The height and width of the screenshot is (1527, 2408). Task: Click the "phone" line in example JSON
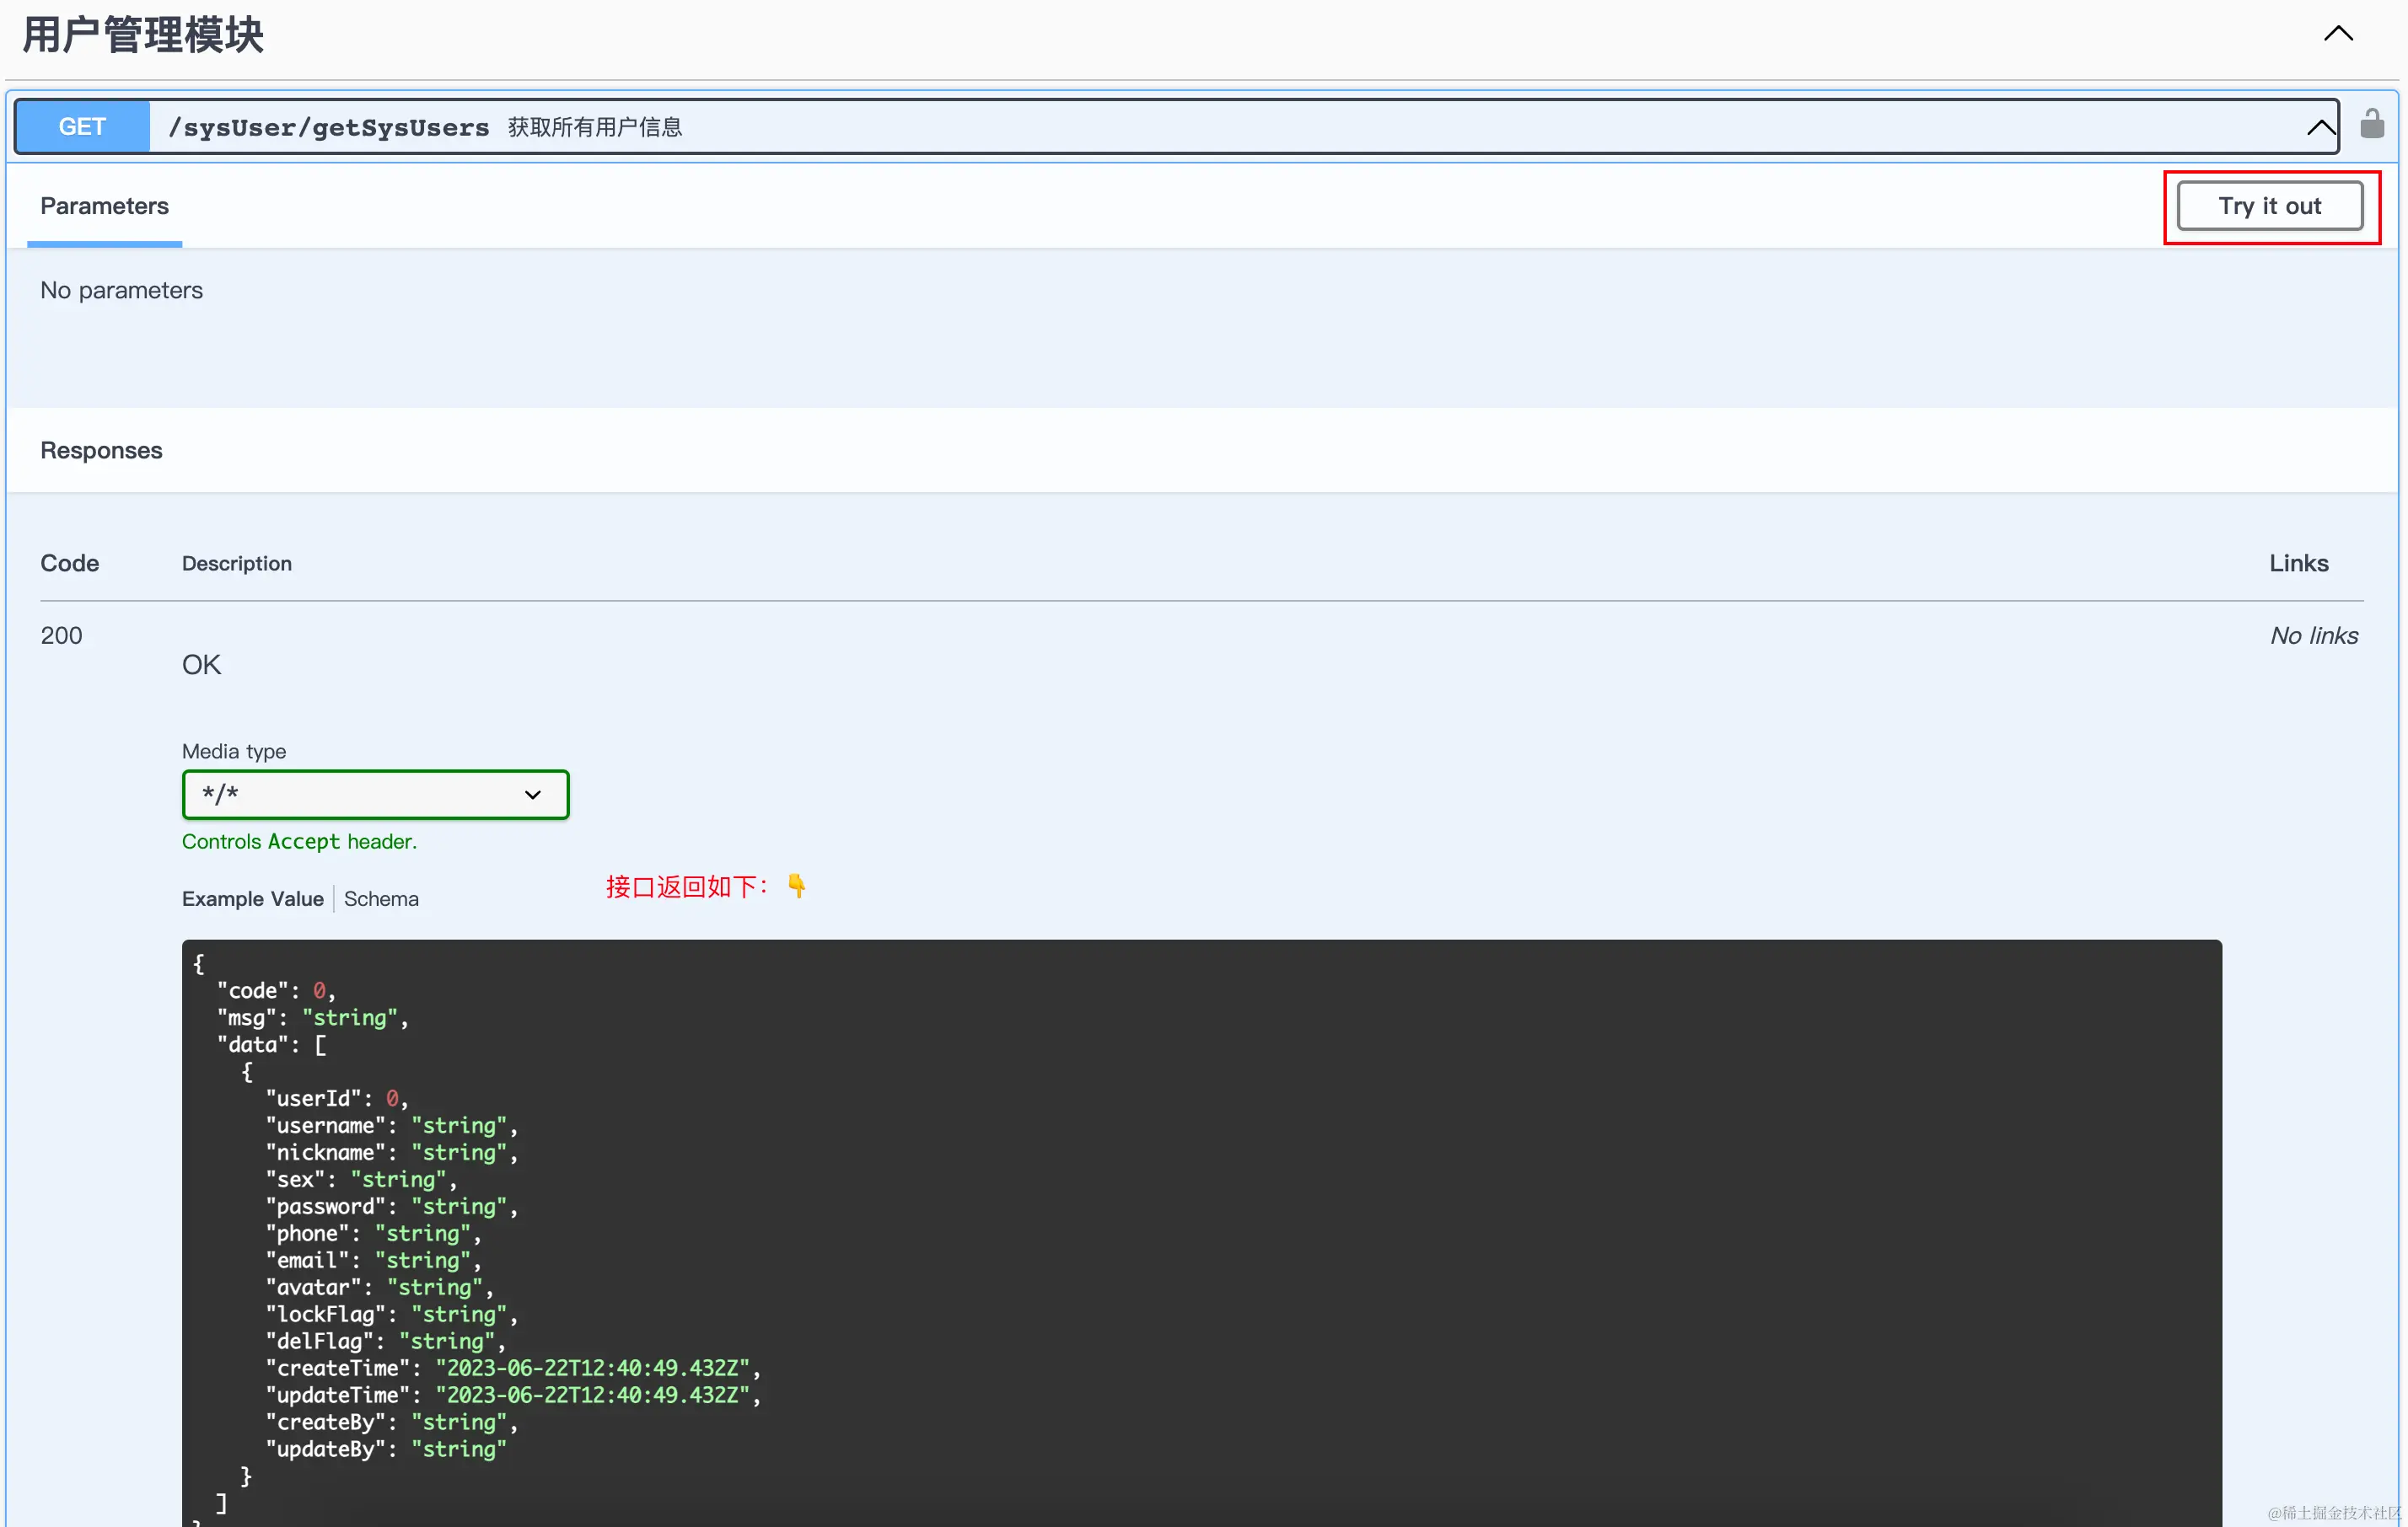pos(374,1233)
